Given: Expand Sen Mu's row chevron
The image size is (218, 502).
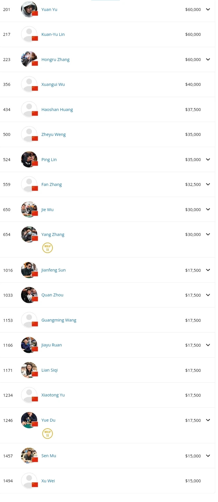Looking at the screenshot, I should pyautogui.click(x=208, y=456).
